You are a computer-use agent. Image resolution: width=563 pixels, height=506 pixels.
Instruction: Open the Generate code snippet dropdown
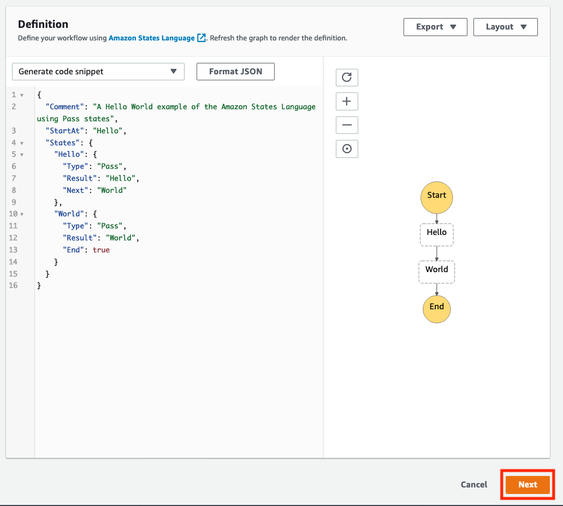pyautogui.click(x=98, y=72)
